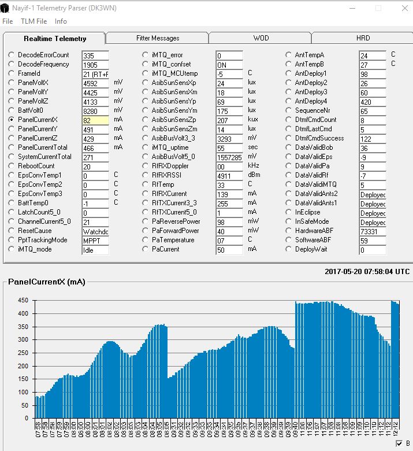
Task: Select the InEclipse radio button
Action: 289,212
